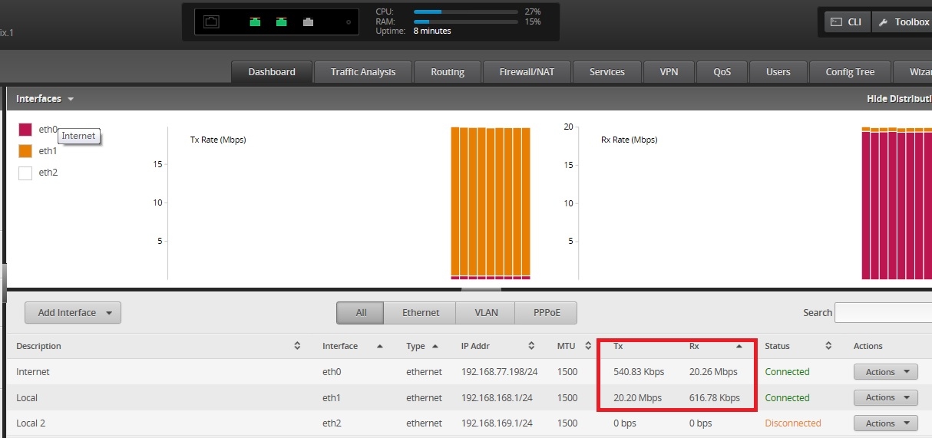
Task: Click the 20.26 Mbps Rx value
Action: coord(713,372)
